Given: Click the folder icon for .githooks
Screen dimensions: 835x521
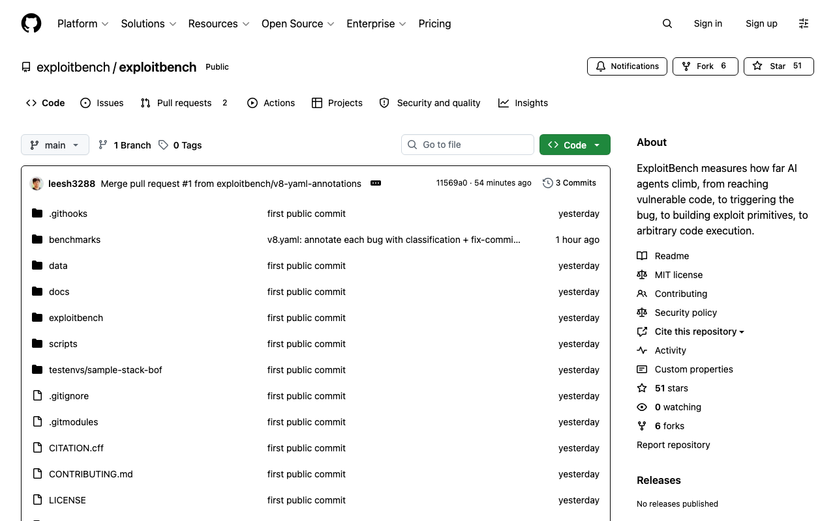Looking at the screenshot, I should click(x=37, y=213).
